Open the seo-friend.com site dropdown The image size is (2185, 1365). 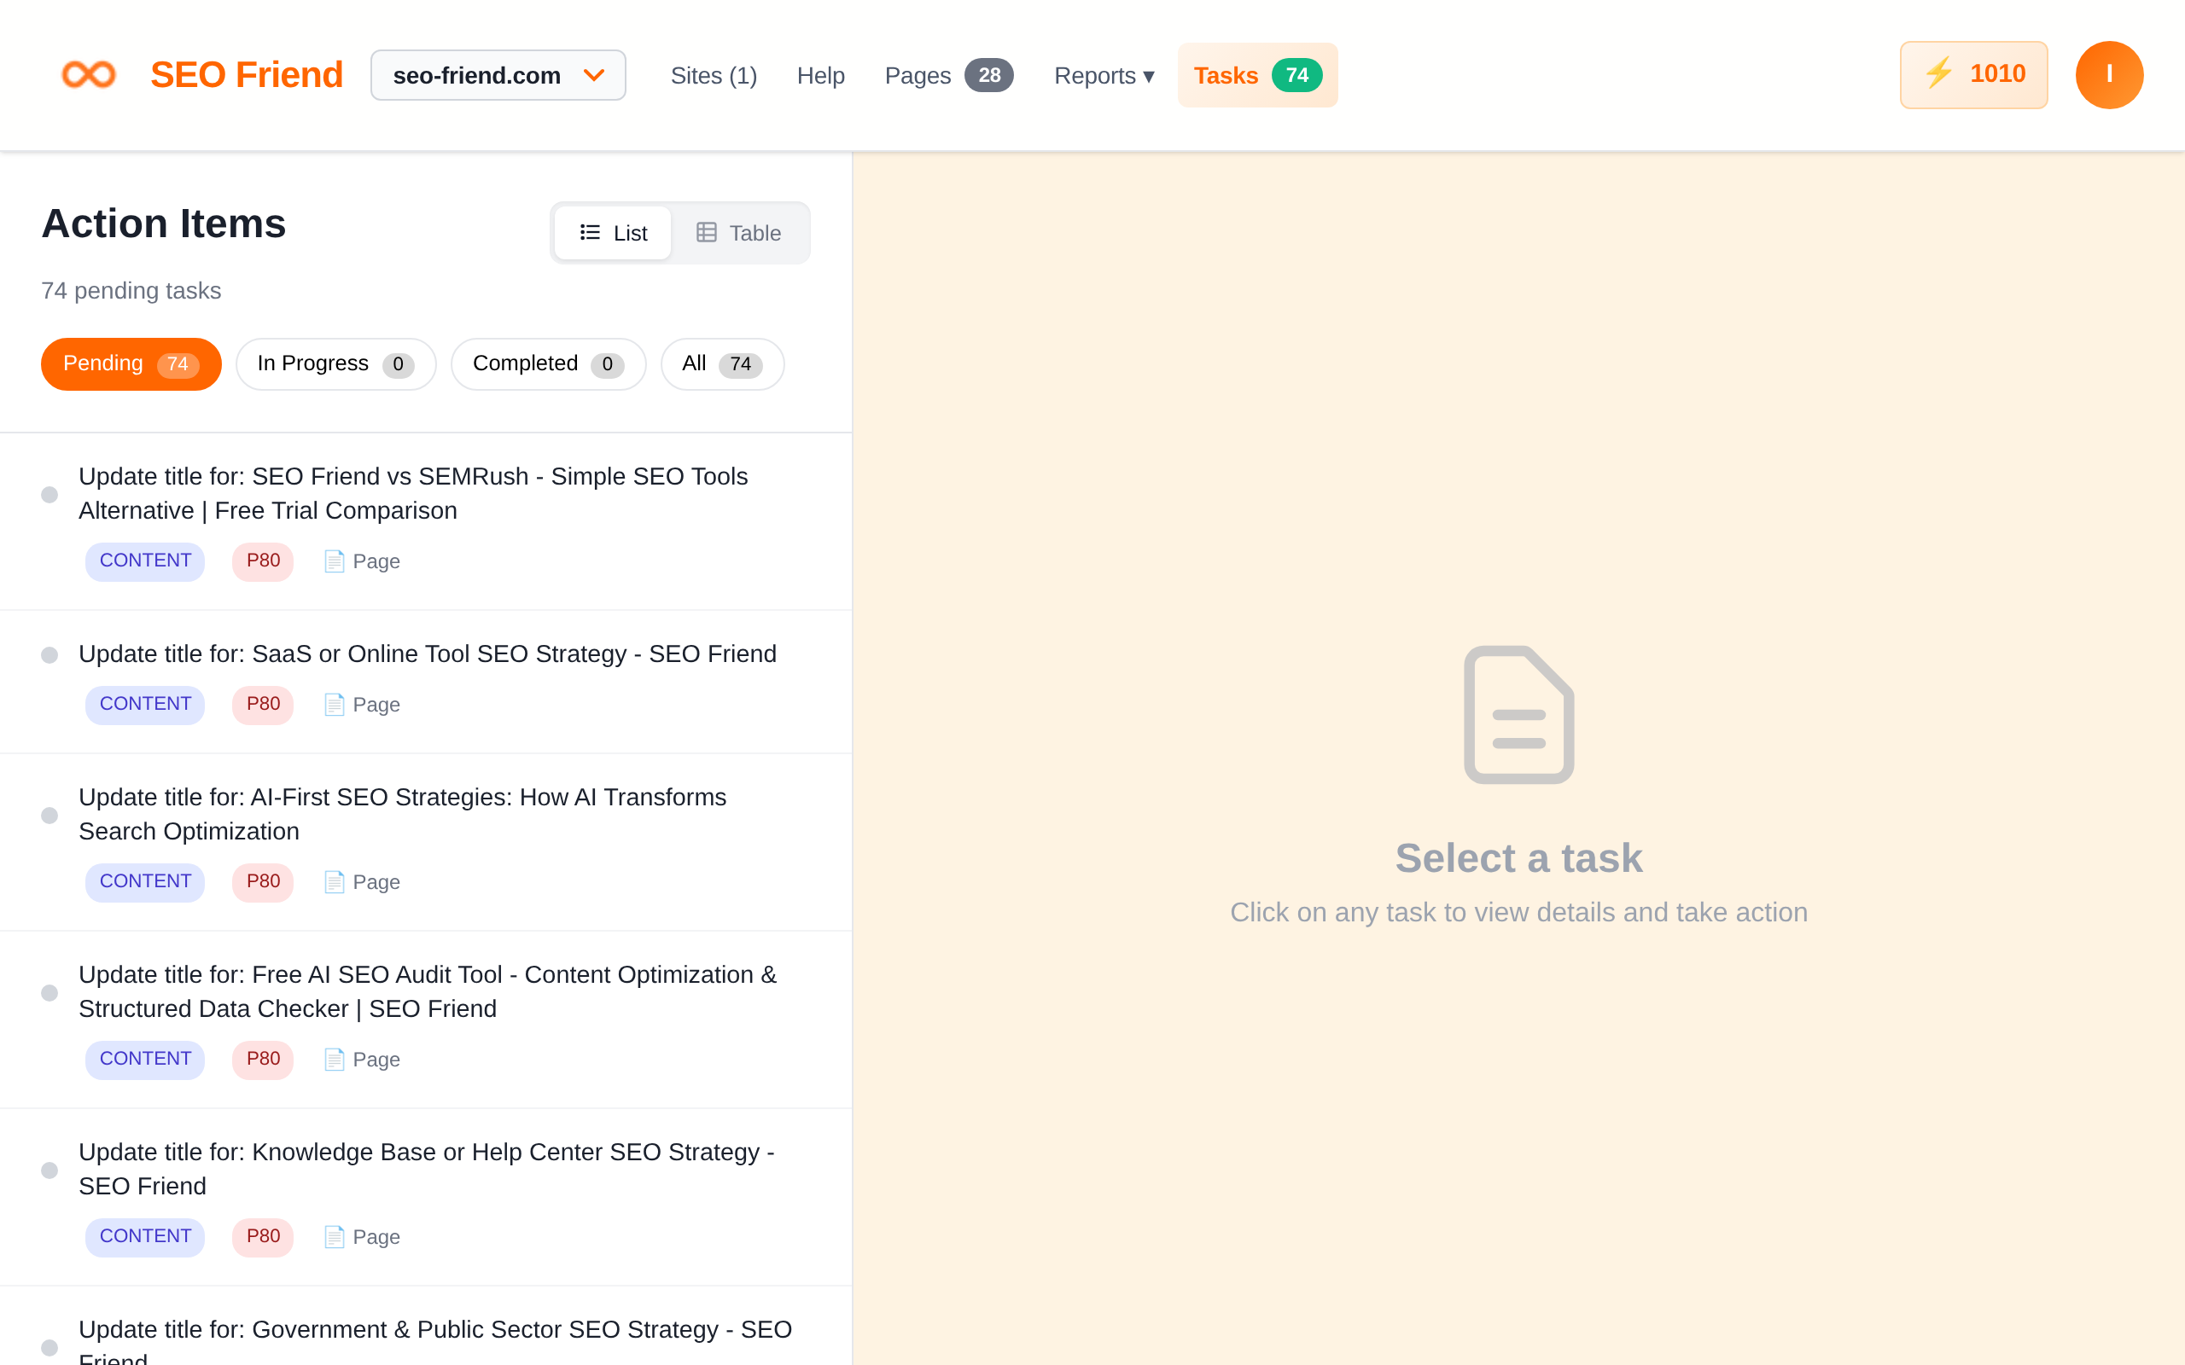tap(498, 75)
